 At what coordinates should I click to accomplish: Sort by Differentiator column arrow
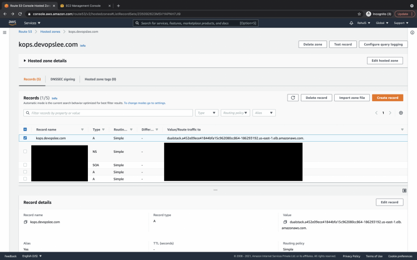pyautogui.click(x=157, y=129)
